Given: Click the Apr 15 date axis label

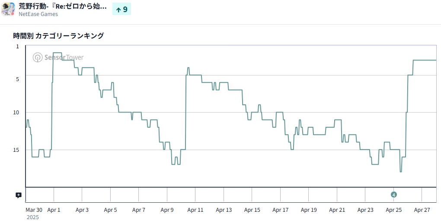Looking at the screenshot, I should pos(252,210).
